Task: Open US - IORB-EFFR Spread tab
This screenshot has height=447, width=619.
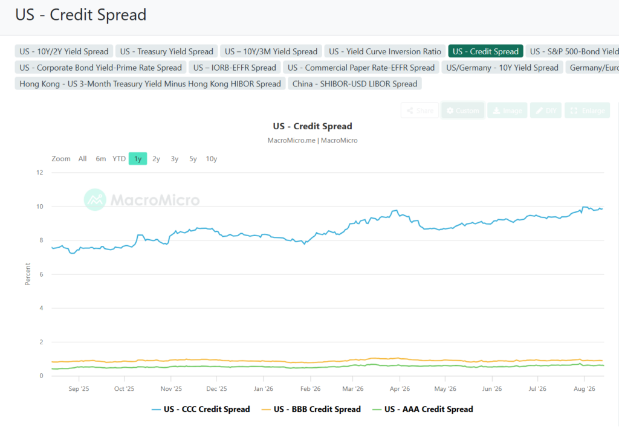Action: 235,68
